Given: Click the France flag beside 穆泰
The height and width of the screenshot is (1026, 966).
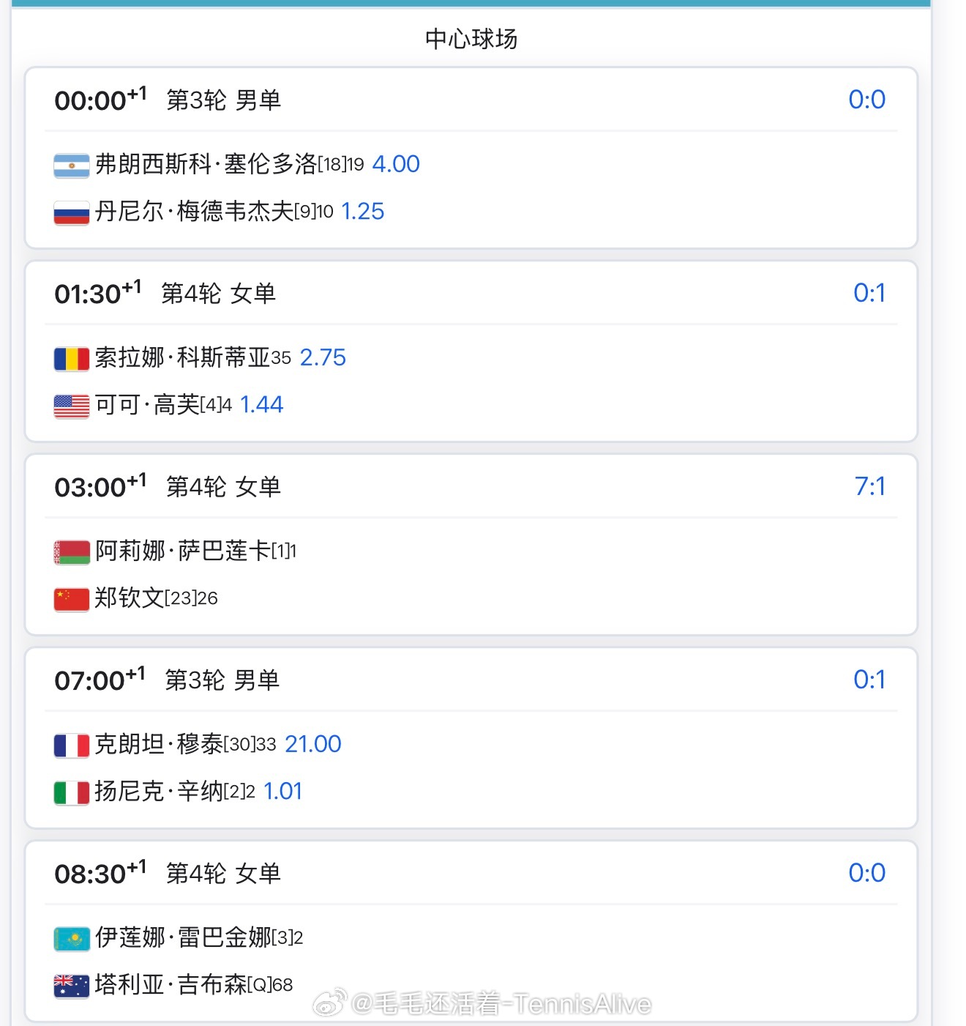Looking at the screenshot, I should [x=72, y=746].
